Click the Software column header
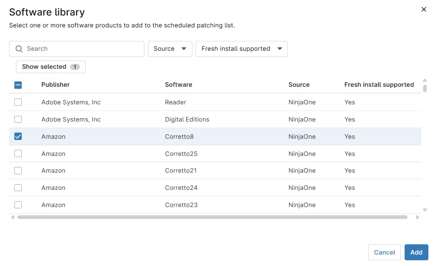Image resolution: width=437 pixels, height=266 pixels. [178, 85]
